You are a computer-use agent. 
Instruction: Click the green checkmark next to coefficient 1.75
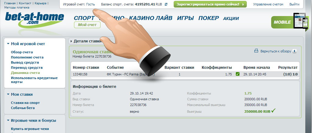[x=238, y=74]
